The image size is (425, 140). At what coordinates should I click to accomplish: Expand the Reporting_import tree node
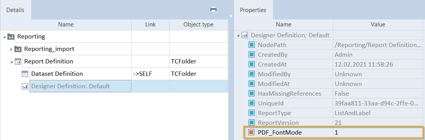click(x=11, y=49)
